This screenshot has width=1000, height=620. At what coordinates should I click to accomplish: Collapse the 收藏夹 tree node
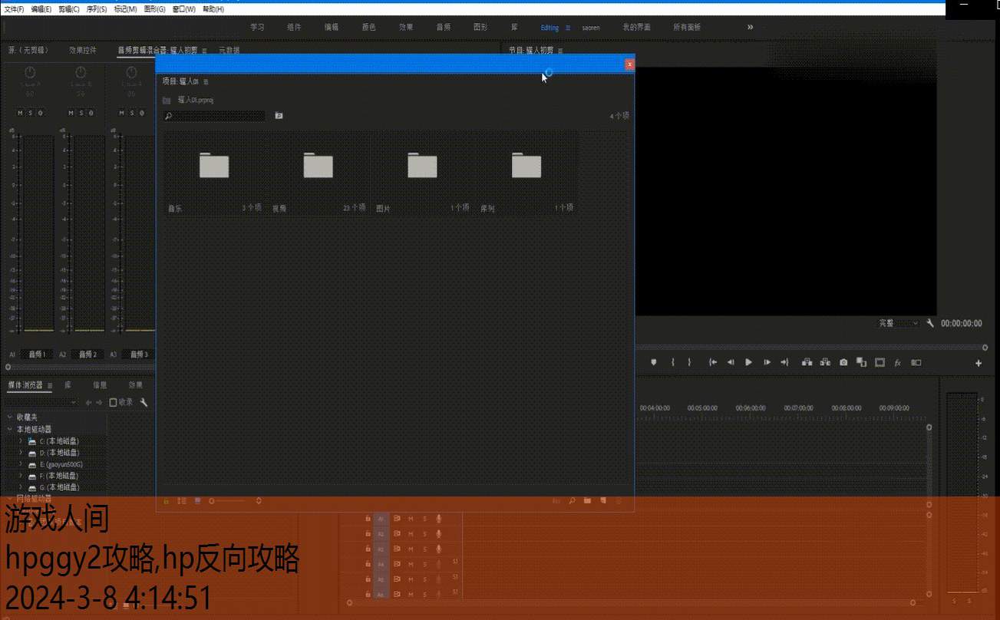[x=9, y=417]
